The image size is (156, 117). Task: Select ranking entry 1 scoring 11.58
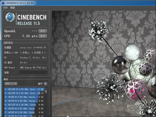24,89
